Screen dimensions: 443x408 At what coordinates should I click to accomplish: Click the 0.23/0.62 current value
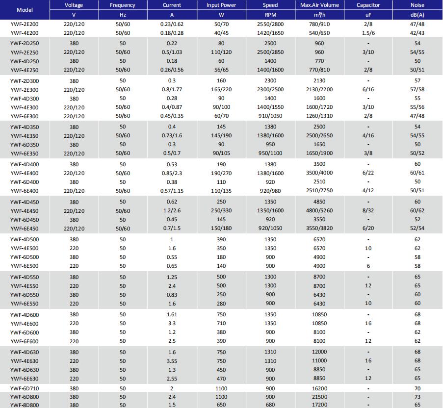tap(172, 24)
